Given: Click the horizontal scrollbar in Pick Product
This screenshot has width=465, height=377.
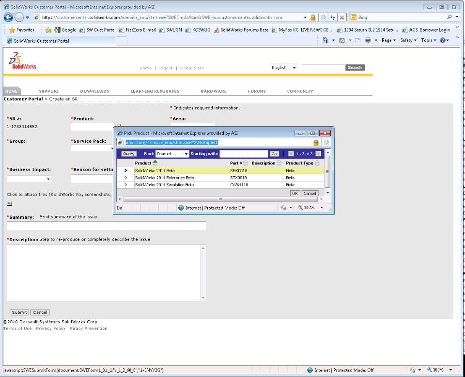Looking at the screenshot, I should click(220, 199).
